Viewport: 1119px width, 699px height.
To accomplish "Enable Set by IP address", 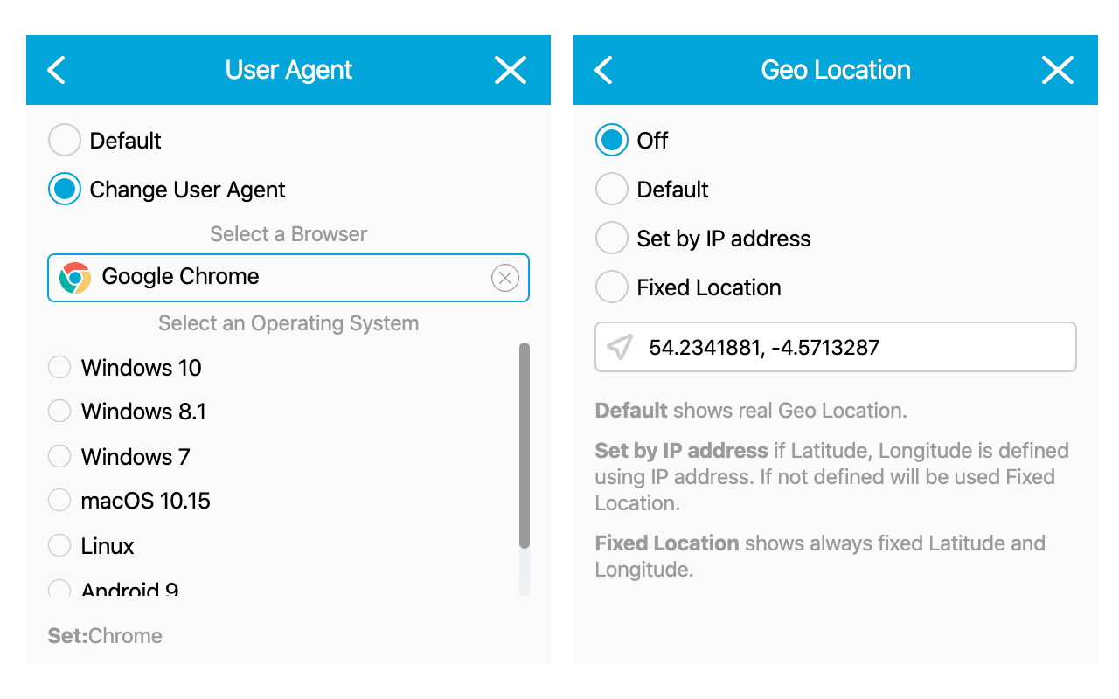I will click(612, 239).
